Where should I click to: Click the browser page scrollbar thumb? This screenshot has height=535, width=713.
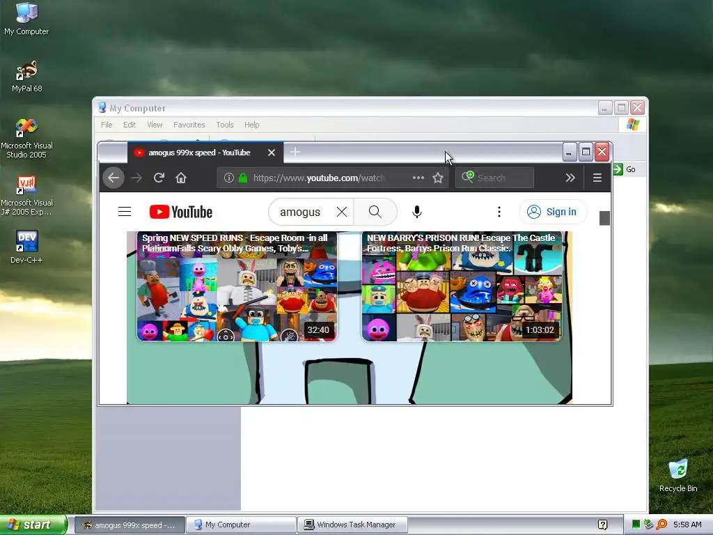point(604,218)
